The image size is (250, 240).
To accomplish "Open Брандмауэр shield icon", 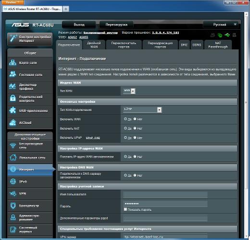I will pos(13,205).
